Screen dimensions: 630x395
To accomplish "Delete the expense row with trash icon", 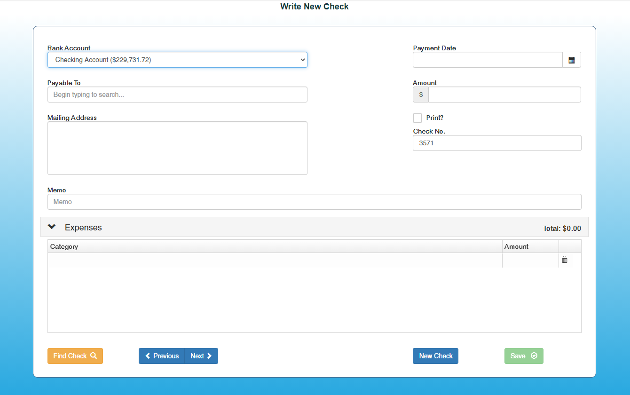I will coord(565,260).
